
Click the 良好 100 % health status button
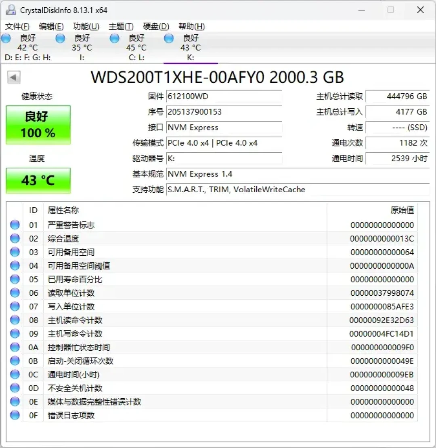click(38, 125)
